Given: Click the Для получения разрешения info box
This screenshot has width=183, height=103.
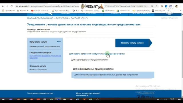Looking at the screenshot, I should pyautogui.click(x=113, y=75).
